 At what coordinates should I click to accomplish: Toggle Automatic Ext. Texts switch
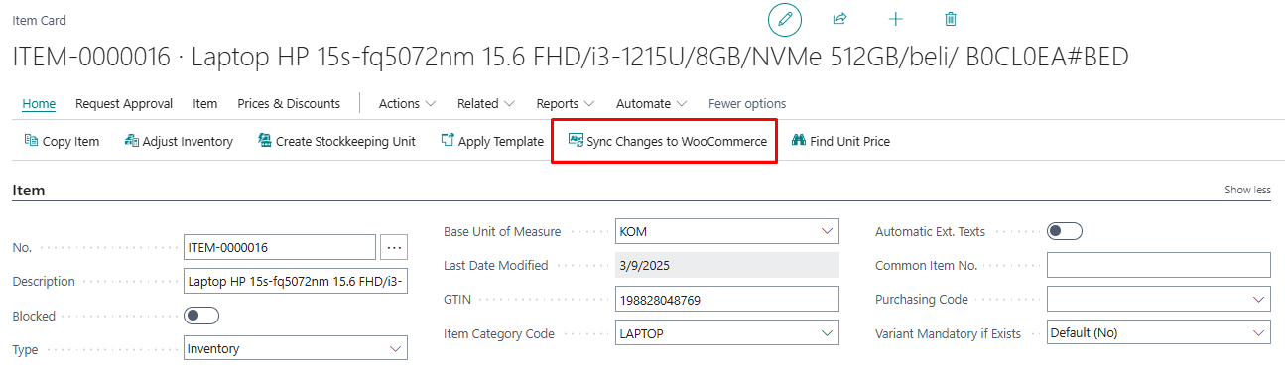(1065, 231)
